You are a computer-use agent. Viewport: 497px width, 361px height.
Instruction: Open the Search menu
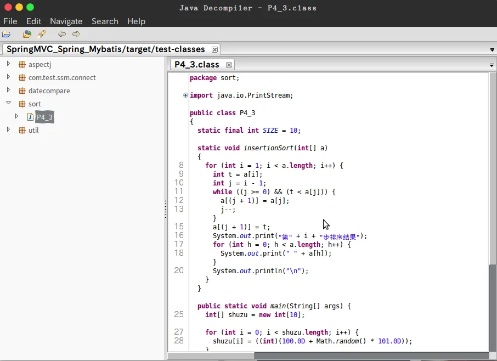[105, 21]
